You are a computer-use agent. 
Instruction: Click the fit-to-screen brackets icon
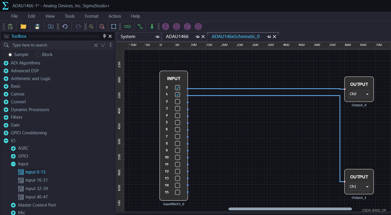[114, 27]
